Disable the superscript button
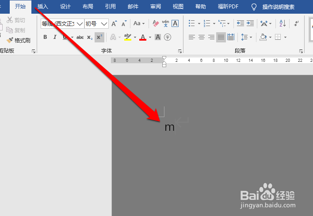 99,37
